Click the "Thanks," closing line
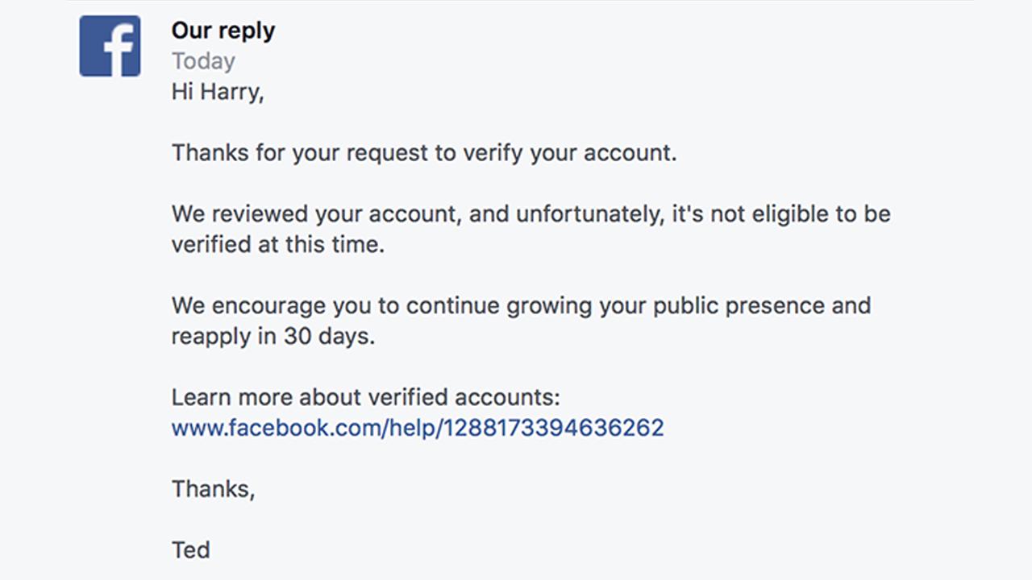 pyautogui.click(x=213, y=490)
